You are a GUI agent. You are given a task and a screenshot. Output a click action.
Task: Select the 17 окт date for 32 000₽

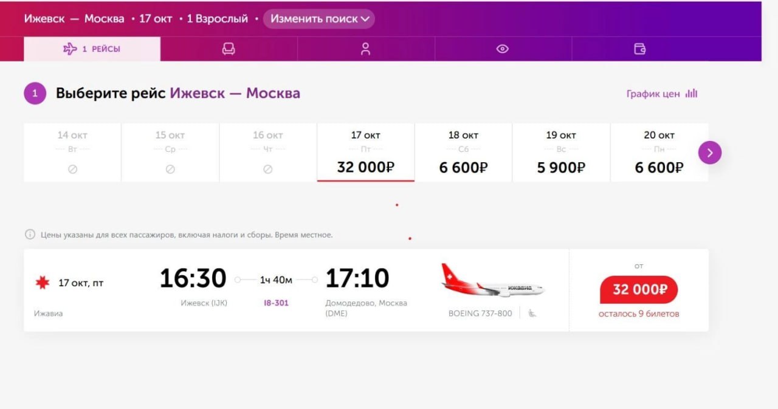point(365,153)
